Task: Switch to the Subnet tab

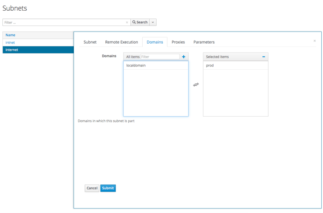Action: 90,42
